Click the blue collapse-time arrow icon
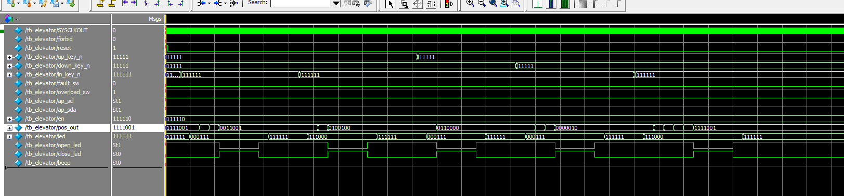The height and width of the screenshot is (196, 844). click(201, 3)
